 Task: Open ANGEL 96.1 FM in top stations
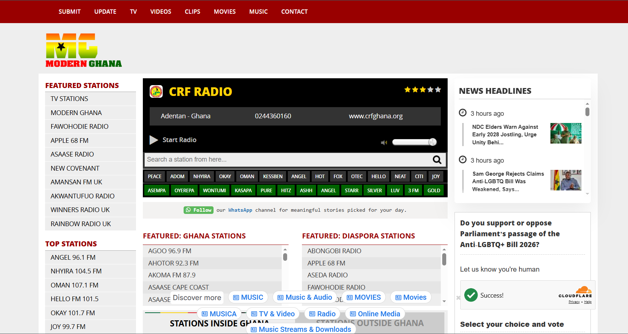pyautogui.click(x=91, y=258)
